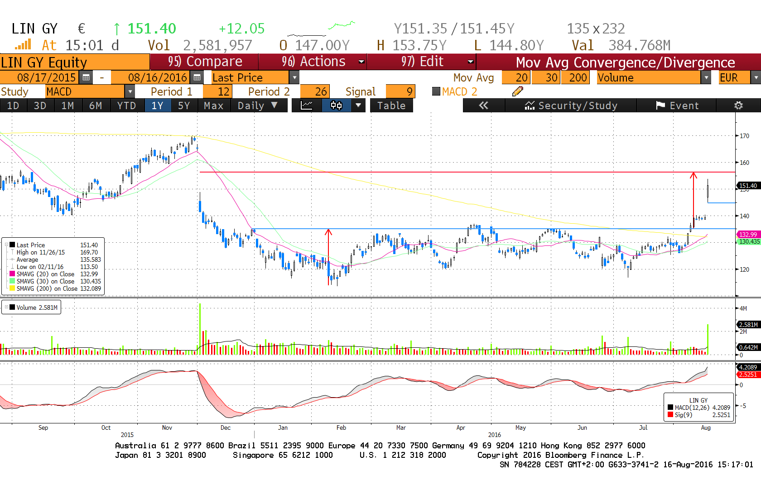Click the 151.40 price axis label
The image size is (761, 485).
coord(748,186)
